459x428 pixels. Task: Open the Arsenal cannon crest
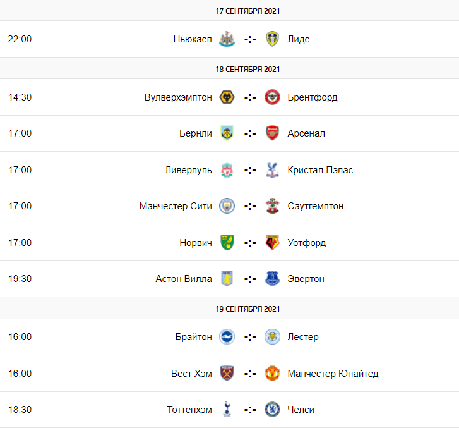tap(272, 133)
